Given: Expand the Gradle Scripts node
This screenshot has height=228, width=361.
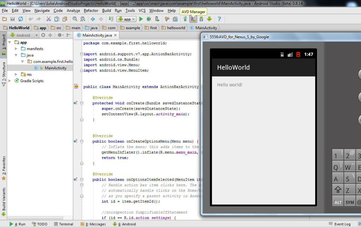Looking at the screenshot, I should click(10, 81).
